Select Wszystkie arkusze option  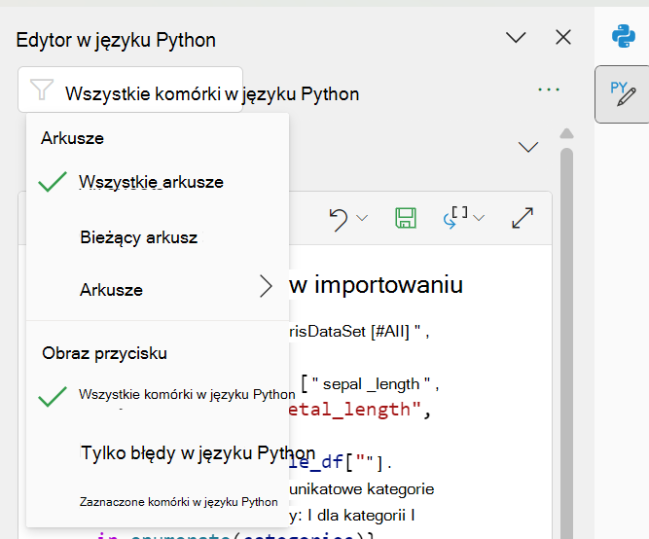158,182
